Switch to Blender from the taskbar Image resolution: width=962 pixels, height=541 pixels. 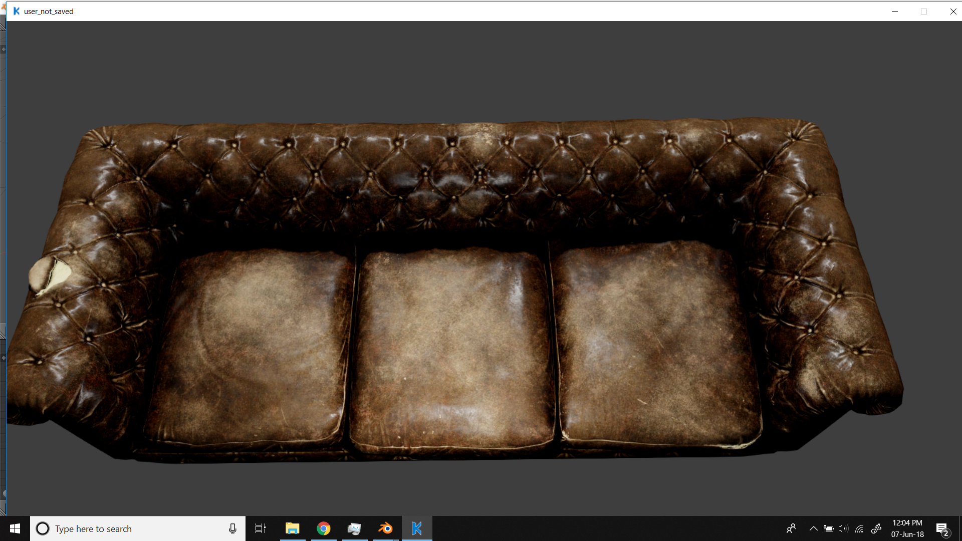click(x=386, y=528)
